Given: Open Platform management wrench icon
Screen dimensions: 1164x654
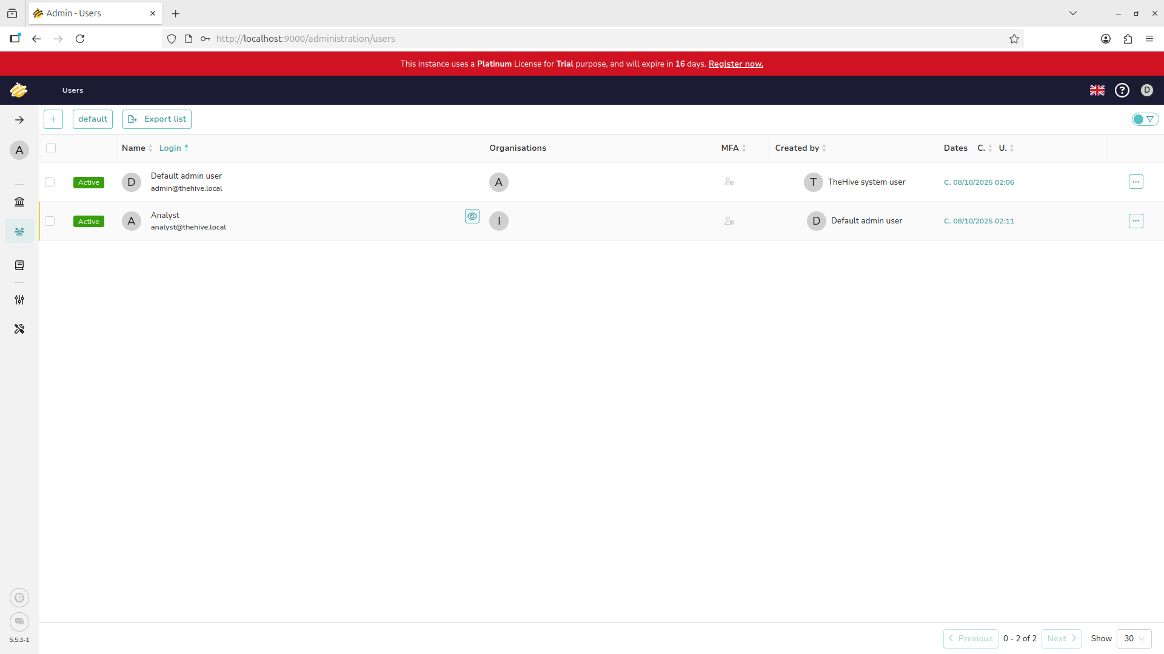Looking at the screenshot, I should pyautogui.click(x=19, y=329).
